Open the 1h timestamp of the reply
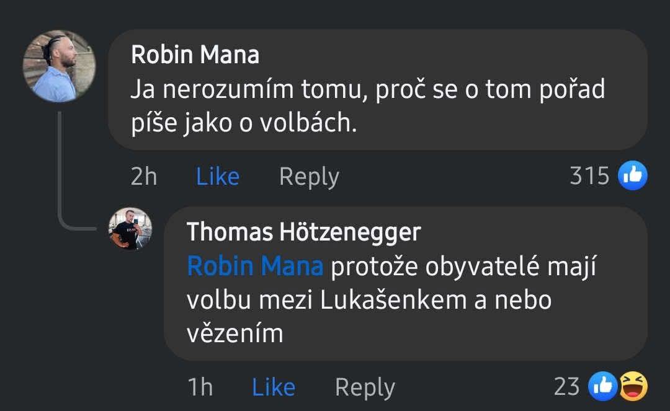Image resolution: width=670 pixels, height=411 pixels. [x=200, y=387]
